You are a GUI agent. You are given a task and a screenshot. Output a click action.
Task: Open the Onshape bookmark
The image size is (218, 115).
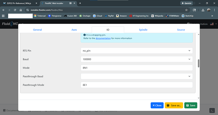pos(85,16)
